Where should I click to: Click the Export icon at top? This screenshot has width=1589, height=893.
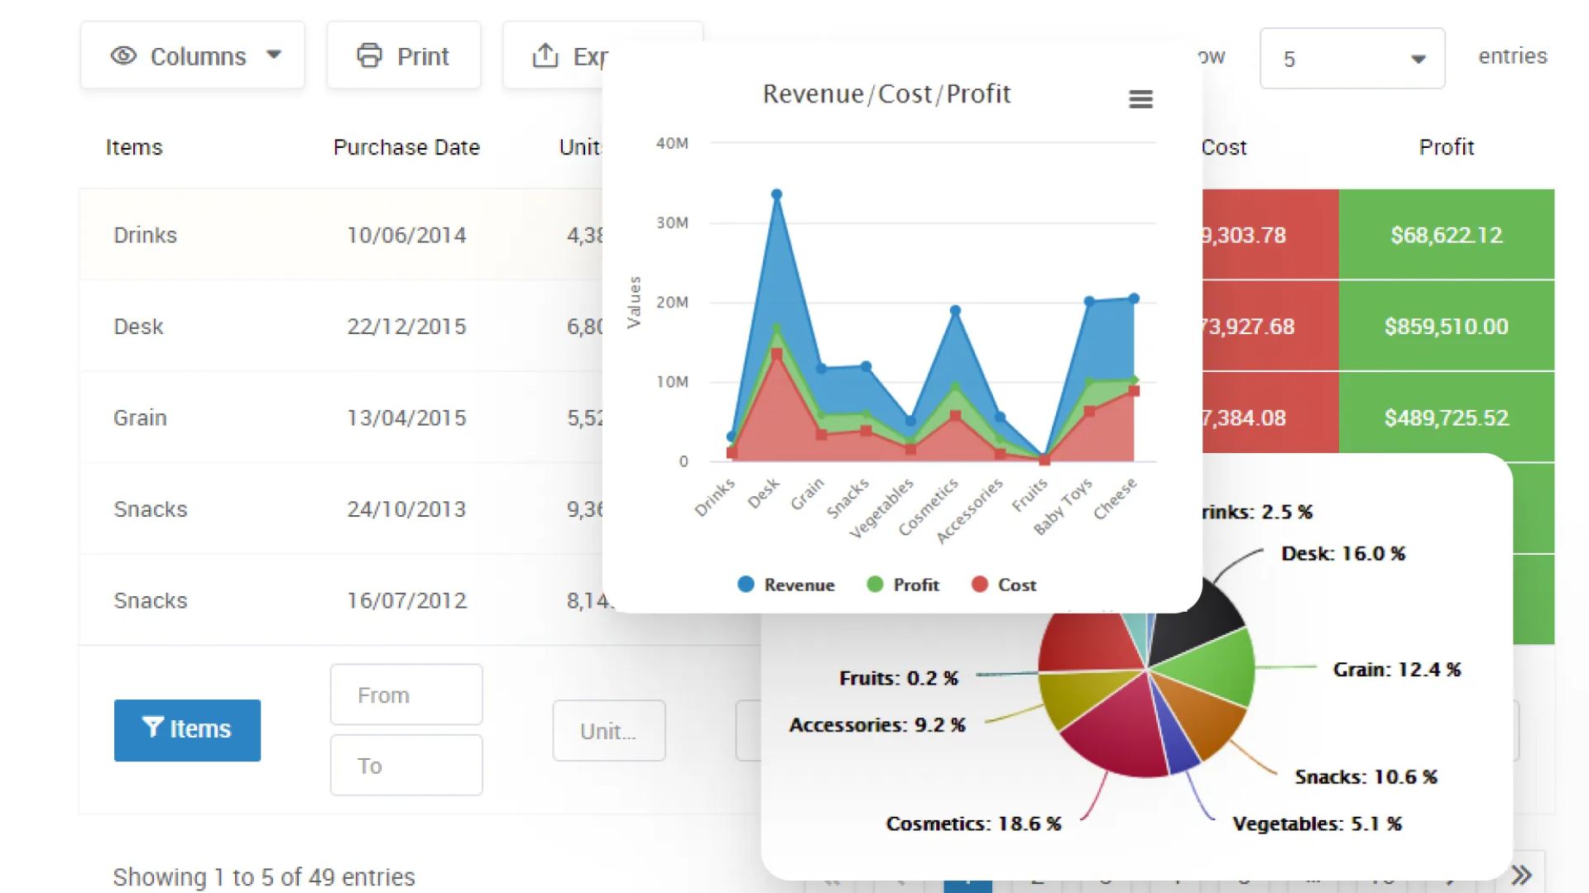pyautogui.click(x=545, y=56)
